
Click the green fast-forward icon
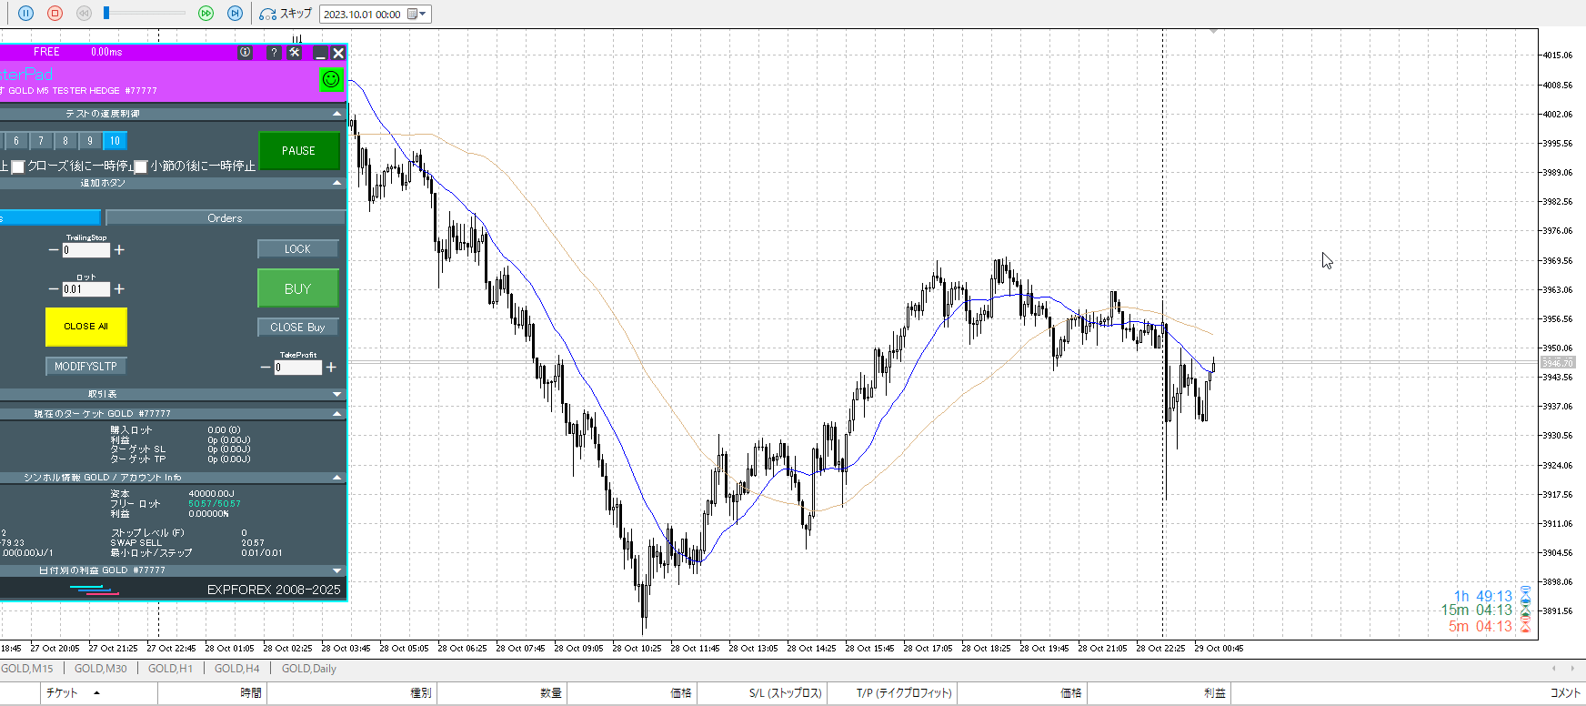click(206, 14)
